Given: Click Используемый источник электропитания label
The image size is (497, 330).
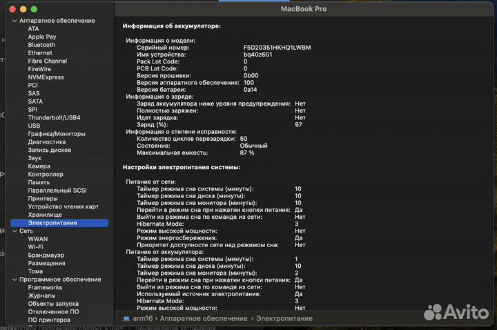Looking at the screenshot, I should 199,294.
